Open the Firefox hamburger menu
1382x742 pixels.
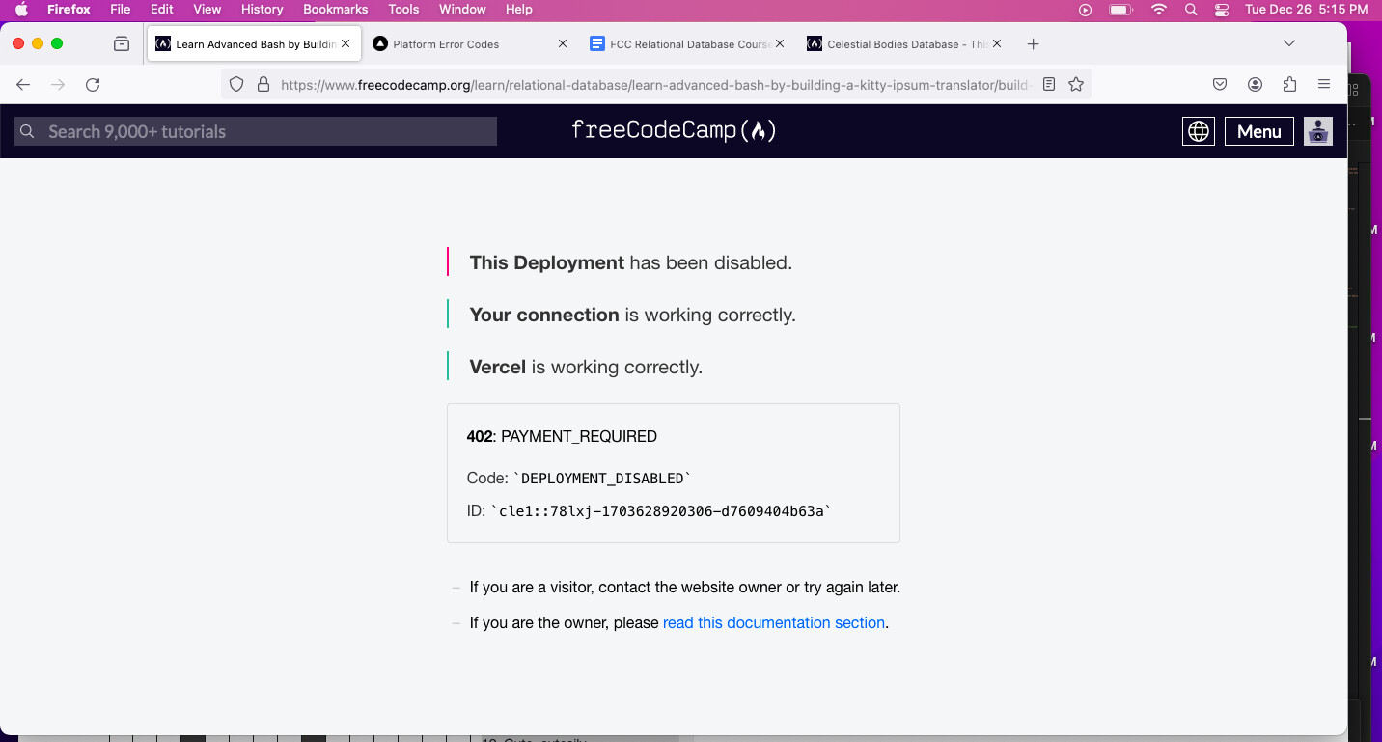coord(1325,84)
